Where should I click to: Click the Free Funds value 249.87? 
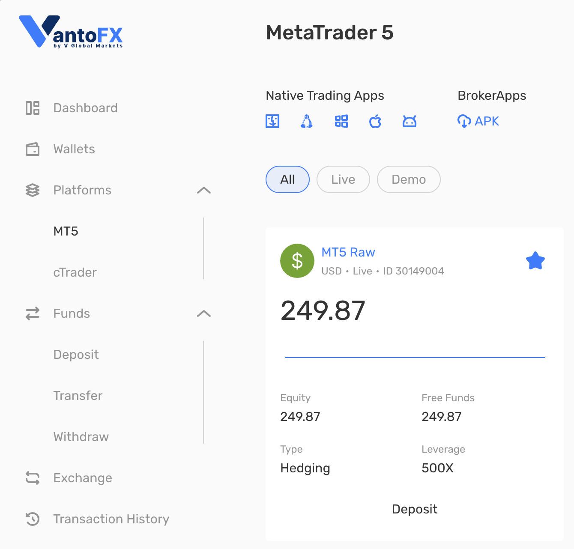442,417
